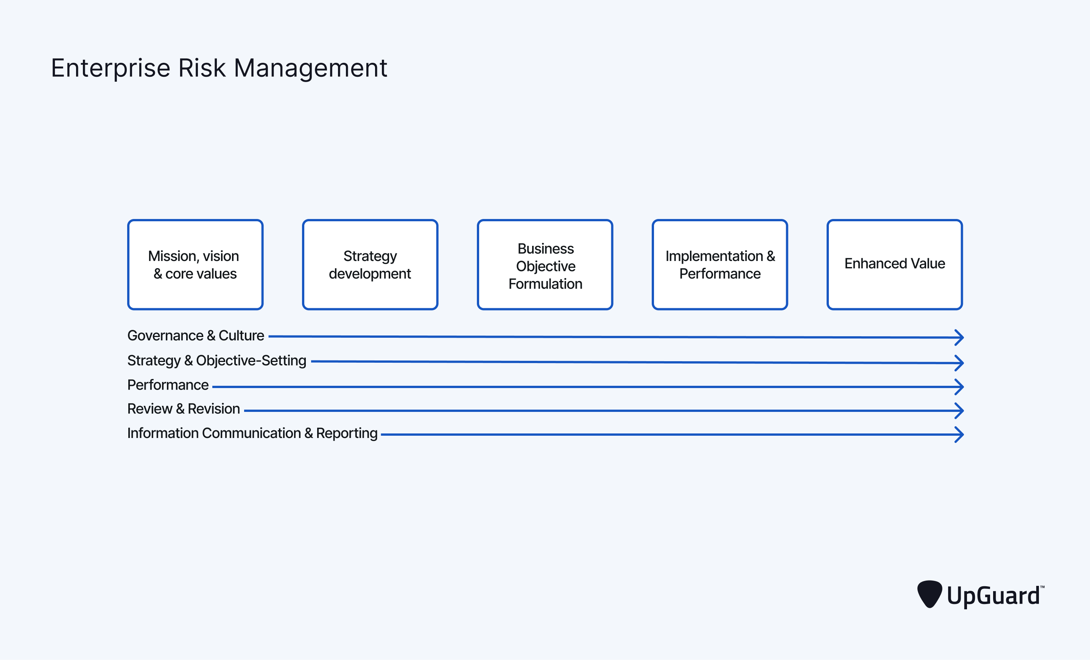Click the arrowhead ending Information Communication & Reporting line
The image size is (1090, 660).
click(x=959, y=435)
